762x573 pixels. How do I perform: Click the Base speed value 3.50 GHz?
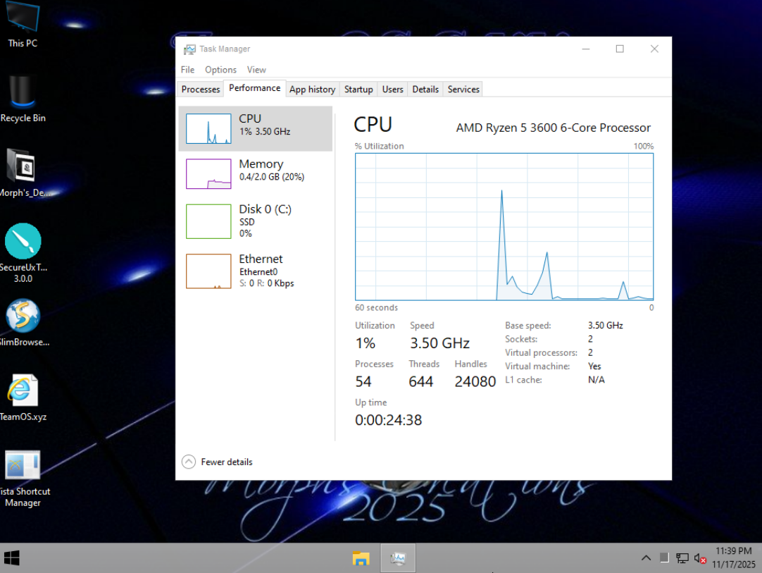tap(605, 326)
